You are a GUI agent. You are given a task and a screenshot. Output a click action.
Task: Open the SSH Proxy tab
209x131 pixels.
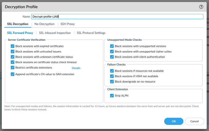[68, 24]
